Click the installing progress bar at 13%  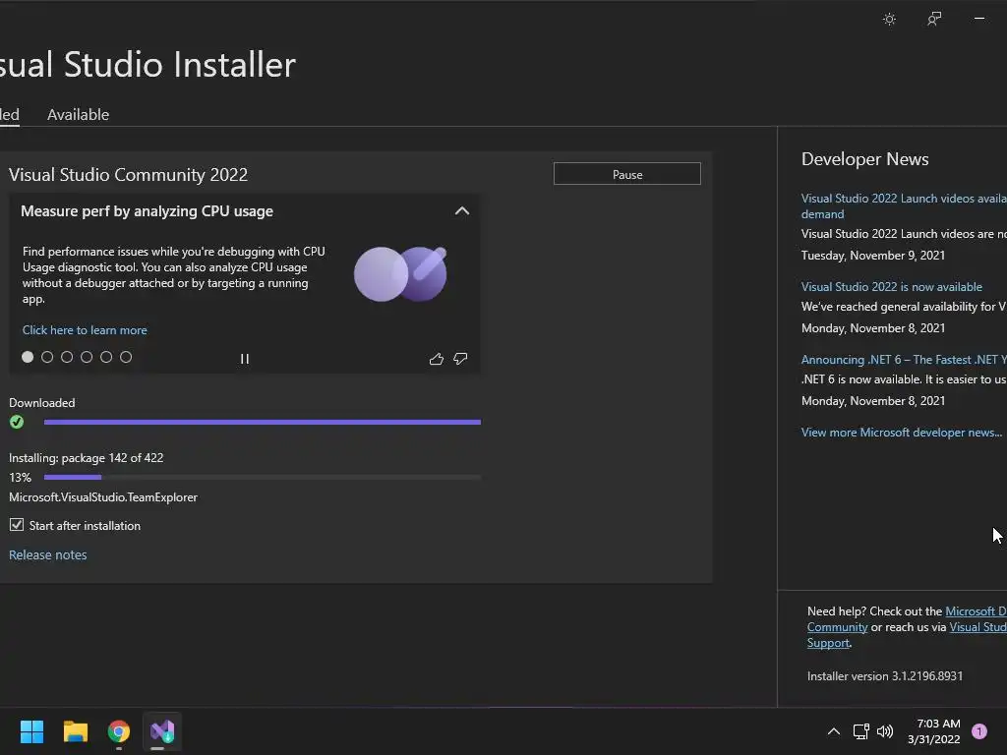click(262, 477)
